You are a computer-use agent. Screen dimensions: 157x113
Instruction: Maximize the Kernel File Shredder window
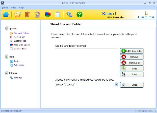coord(150,3)
